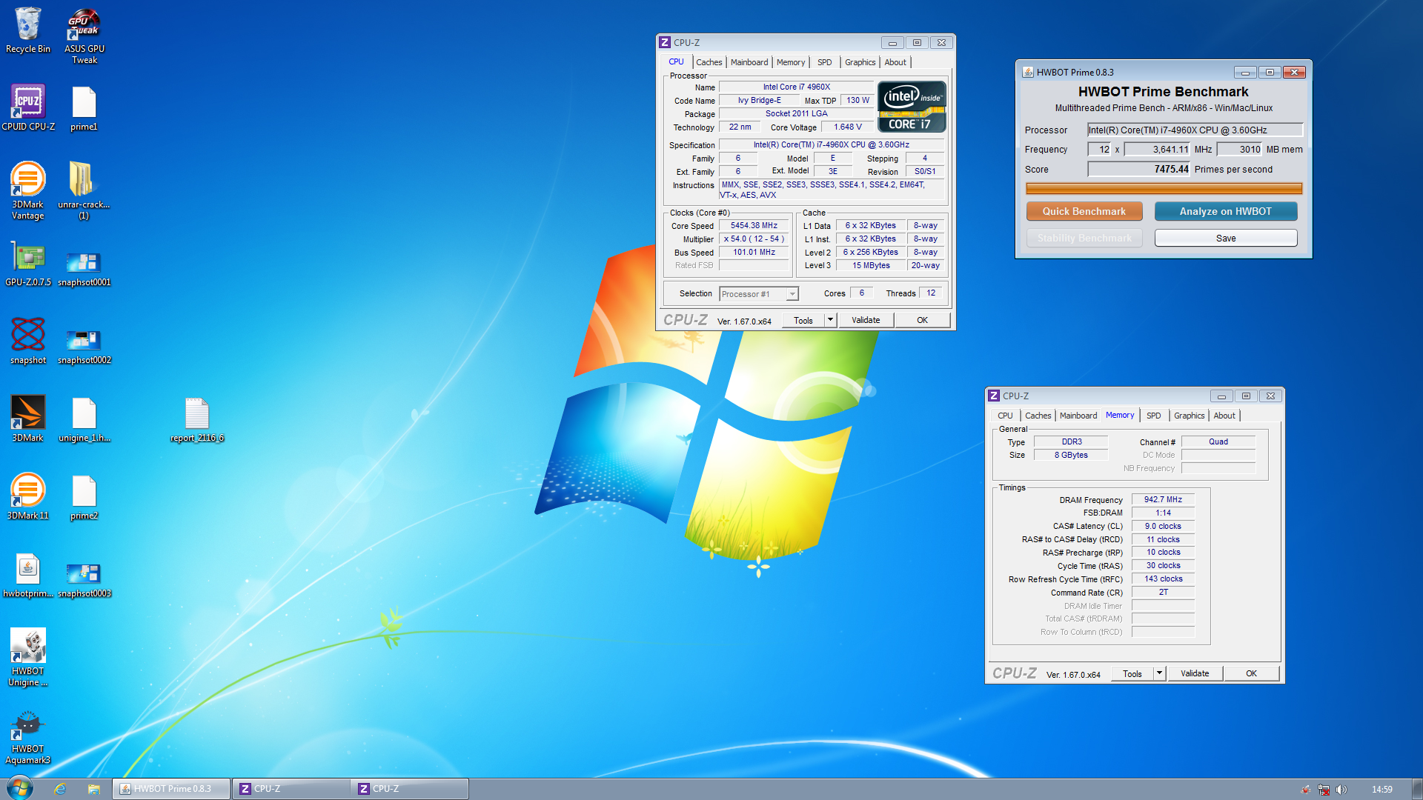Open Graphics tab in top CPU-Z window
This screenshot has width=1423, height=800.
(x=860, y=62)
